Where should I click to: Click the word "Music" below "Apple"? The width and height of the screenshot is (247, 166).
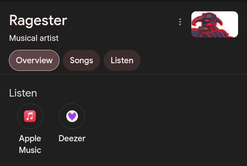pyautogui.click(x=30, y=150)
